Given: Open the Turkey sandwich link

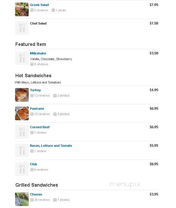Looking at the screenshot, I should [x=35, y=90].
